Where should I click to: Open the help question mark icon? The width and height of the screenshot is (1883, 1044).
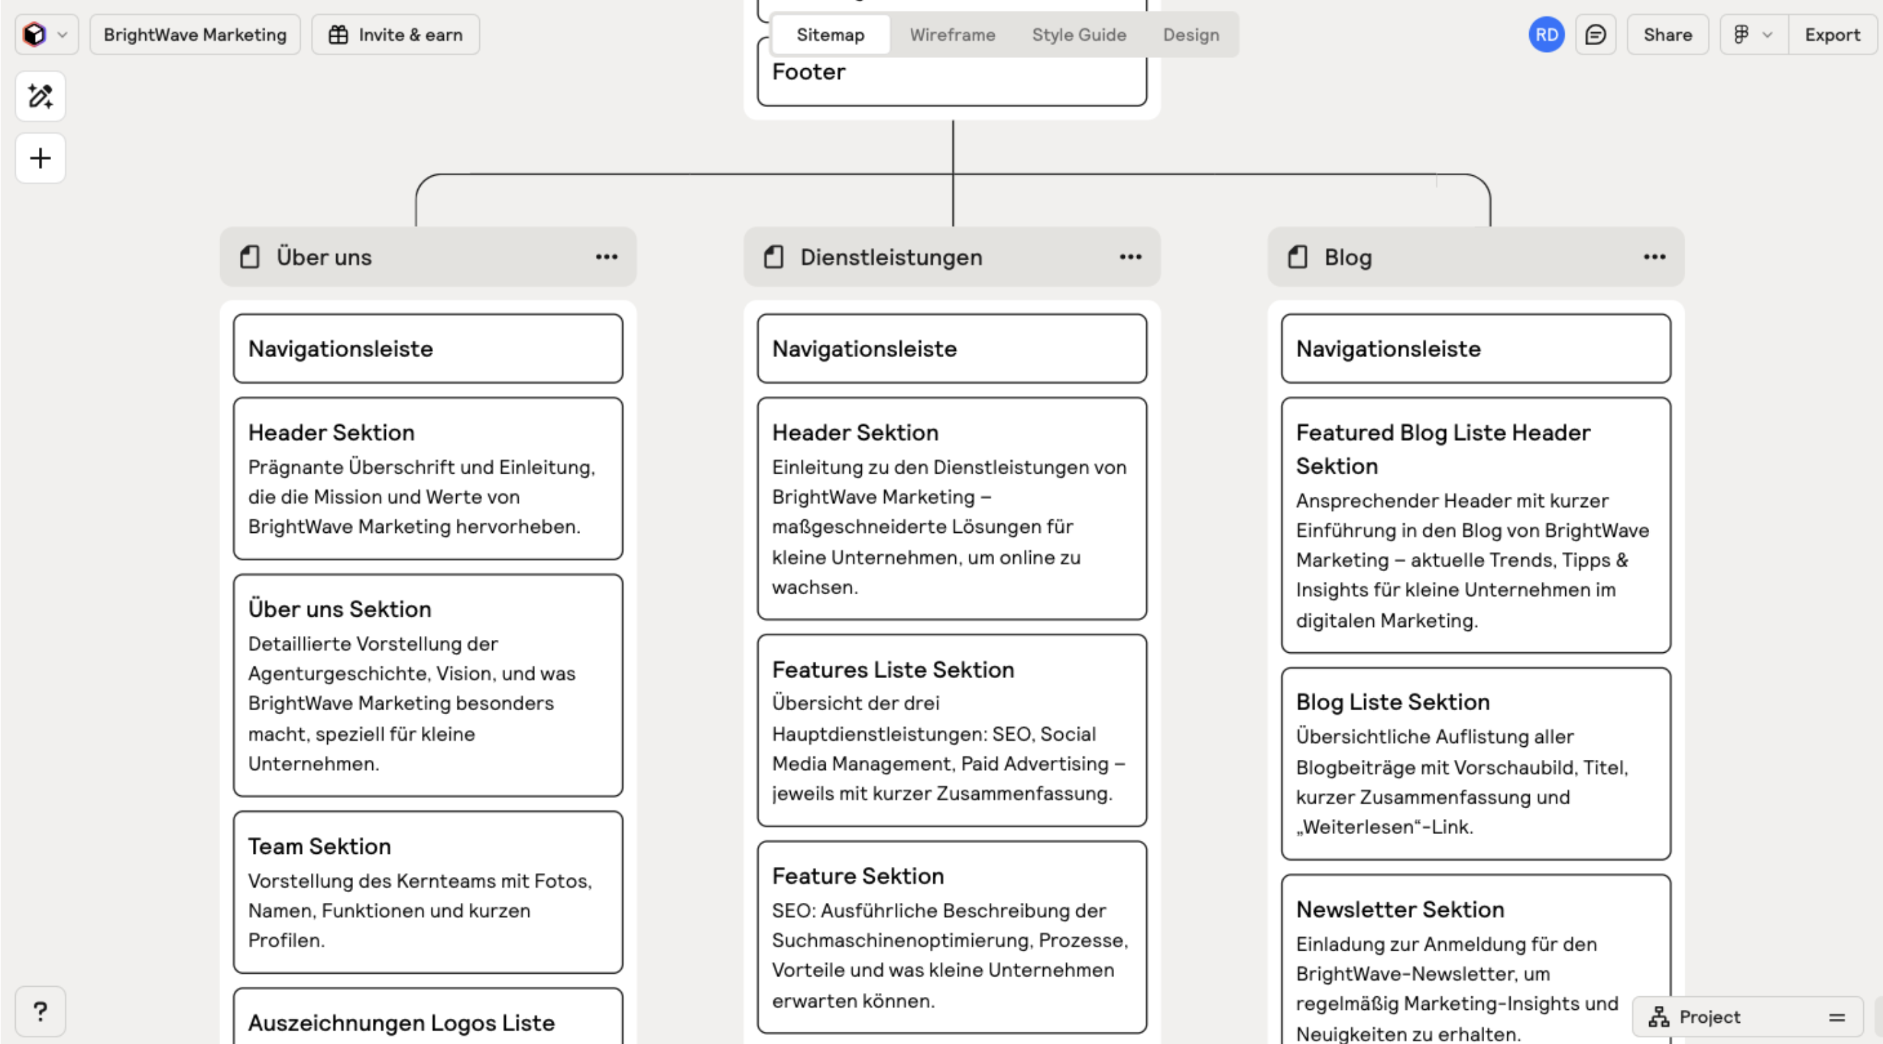click(40, 1011)
